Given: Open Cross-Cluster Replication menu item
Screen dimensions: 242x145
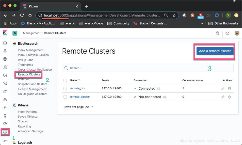Looking at the screenshot, I should (35, 70).
